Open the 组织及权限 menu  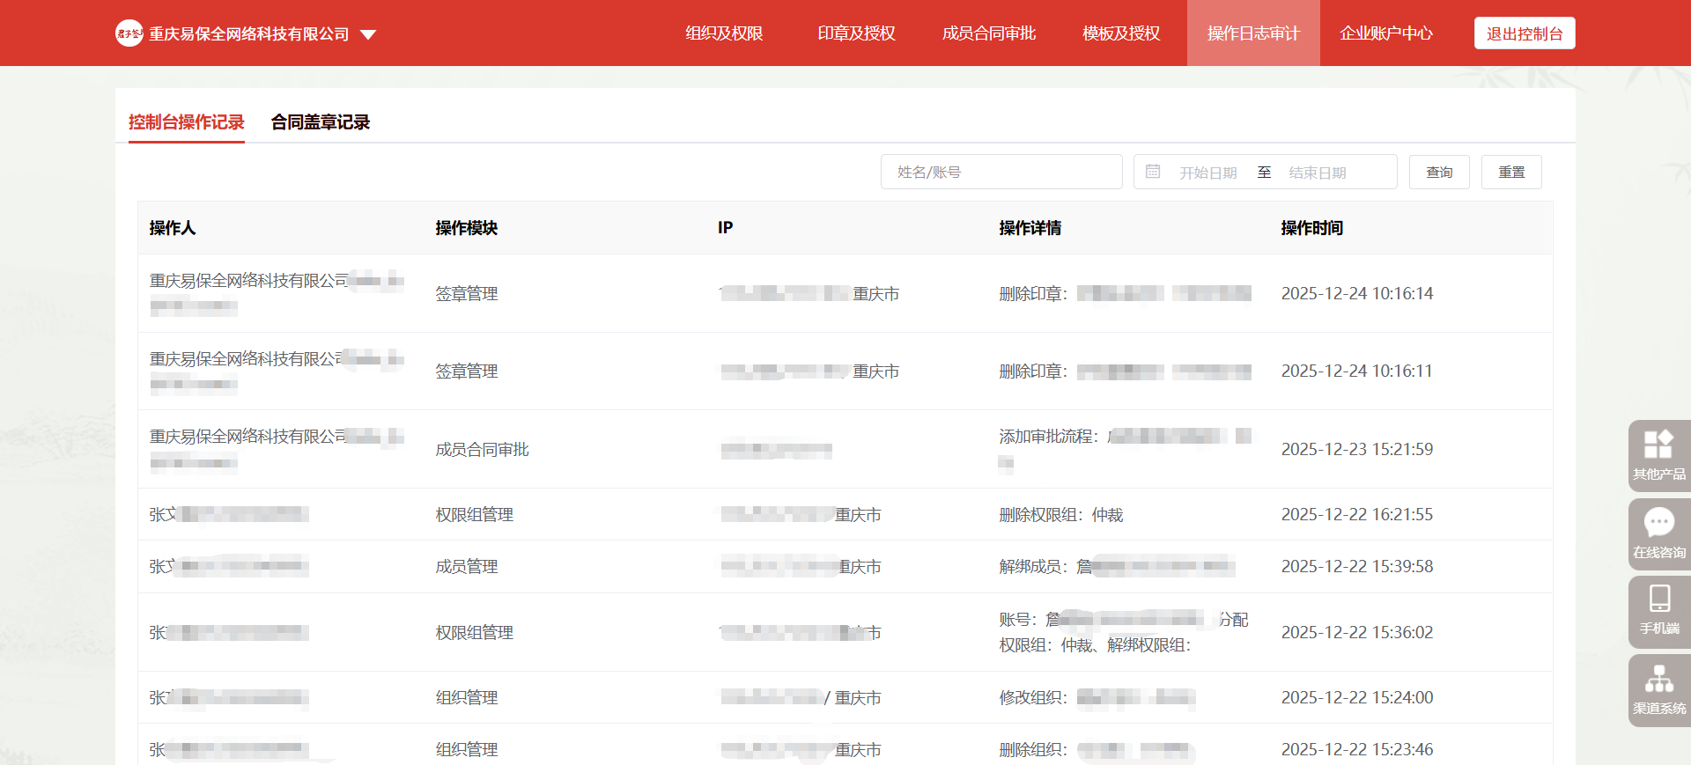(x=724, y=33)
